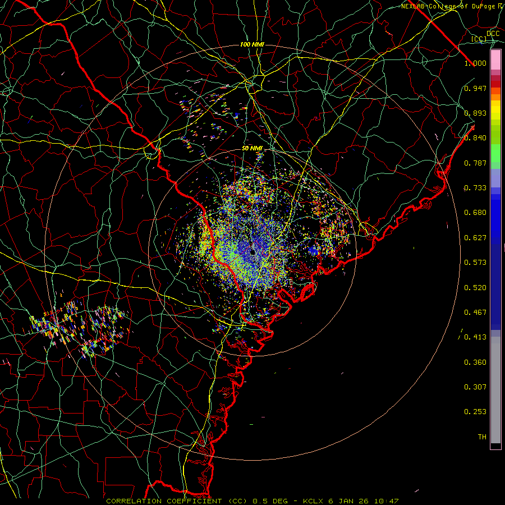Click the Correlation Coefficient KCLX caption at bottom

point(252,501)
